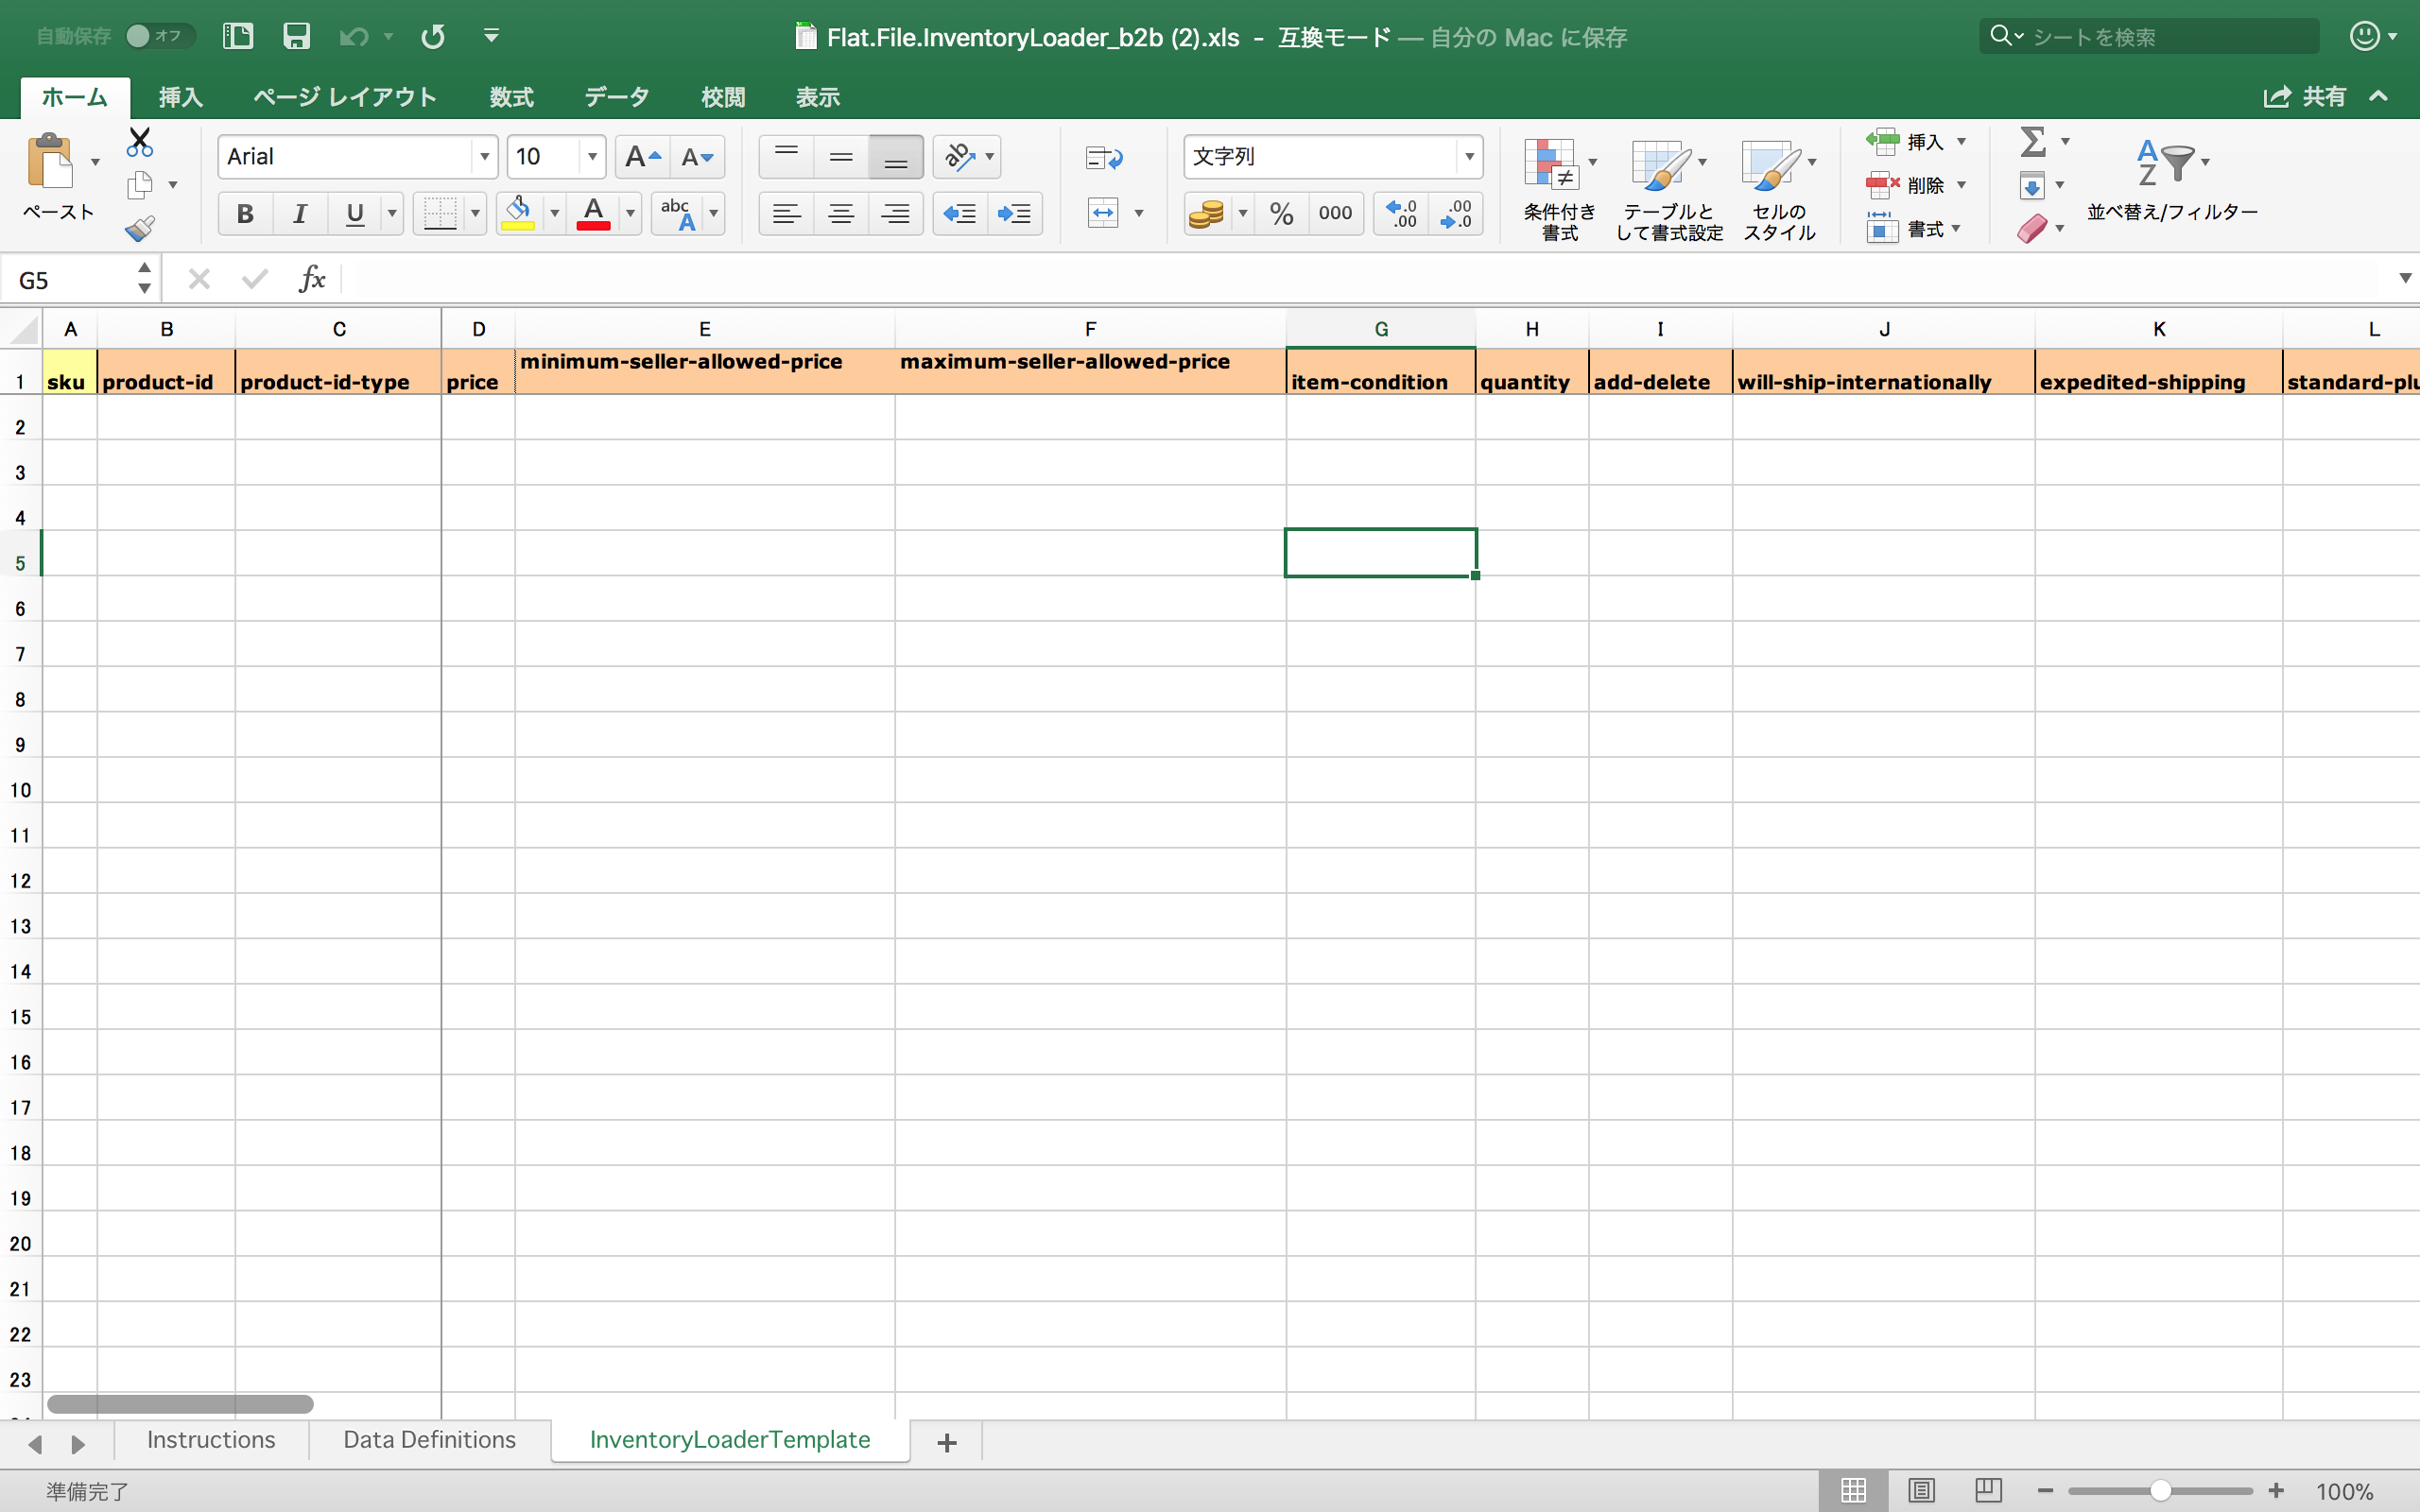Expand the formula bar chevron
The height and width of the screenshot is (1512, 2420).
tap(2405, 278)
